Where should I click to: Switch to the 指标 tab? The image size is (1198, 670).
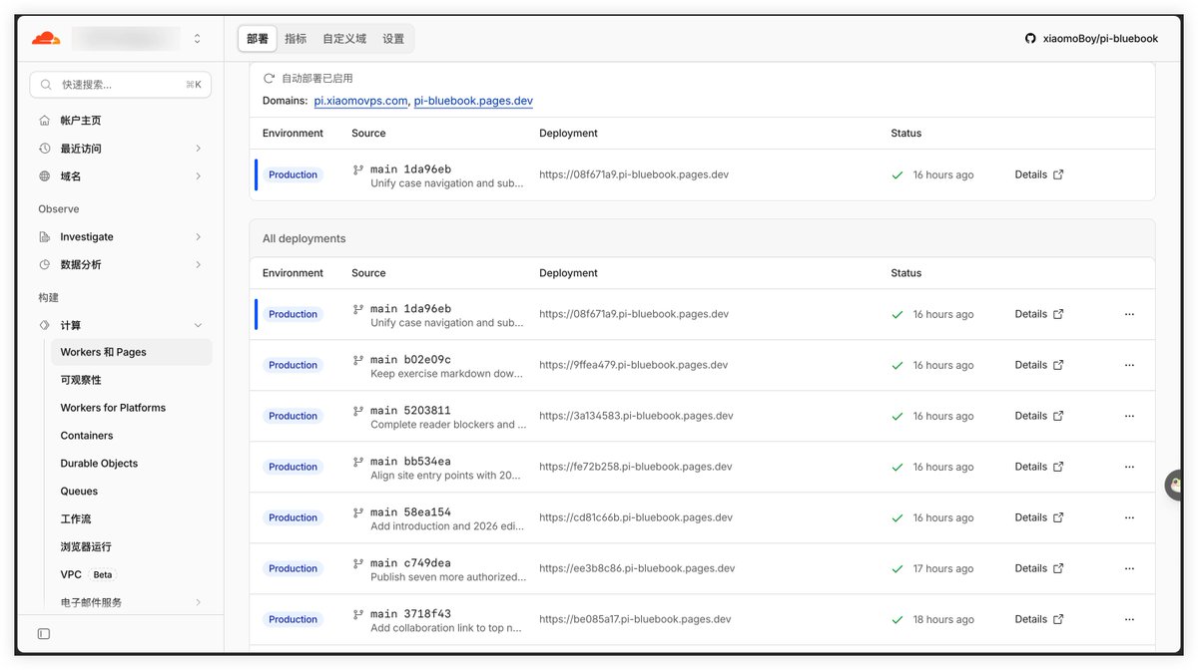(296, 39)
